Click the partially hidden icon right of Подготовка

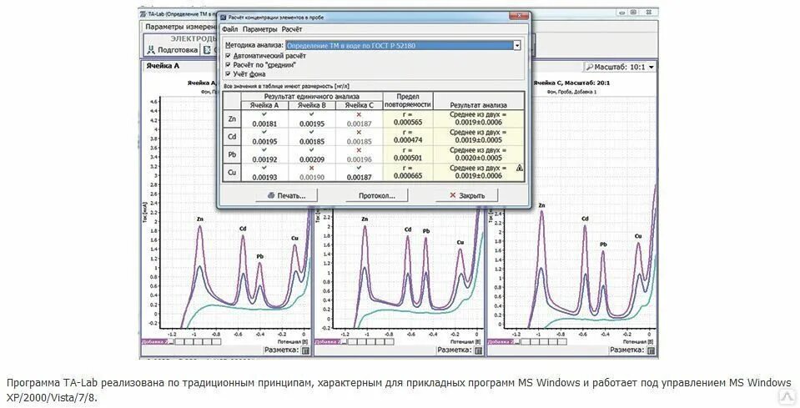207,50
